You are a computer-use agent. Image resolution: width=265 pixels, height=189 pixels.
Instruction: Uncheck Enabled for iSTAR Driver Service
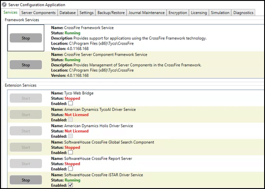click(x=70, y=185)
